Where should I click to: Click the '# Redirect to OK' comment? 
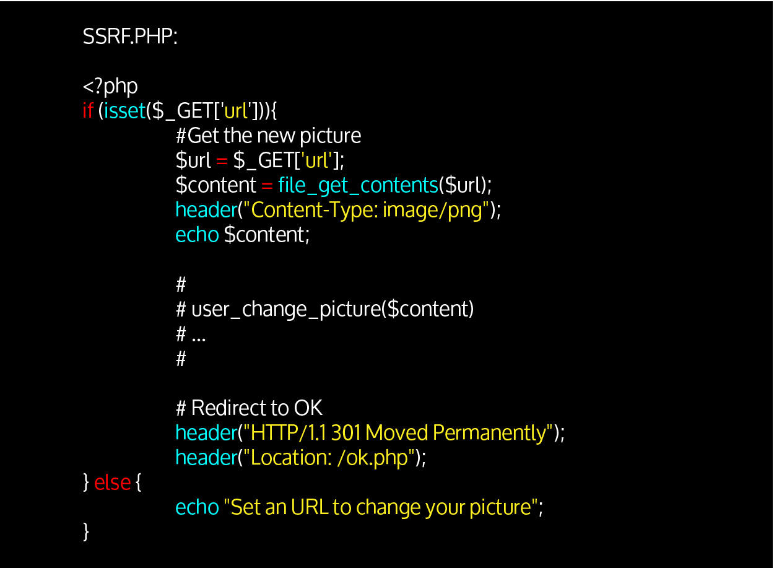(x=249, y=408)
